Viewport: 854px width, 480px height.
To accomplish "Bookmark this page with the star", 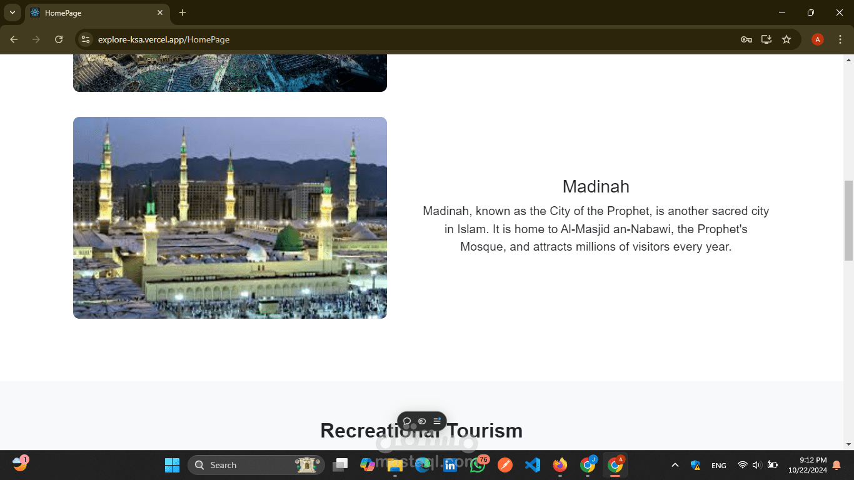I will 786,39.
